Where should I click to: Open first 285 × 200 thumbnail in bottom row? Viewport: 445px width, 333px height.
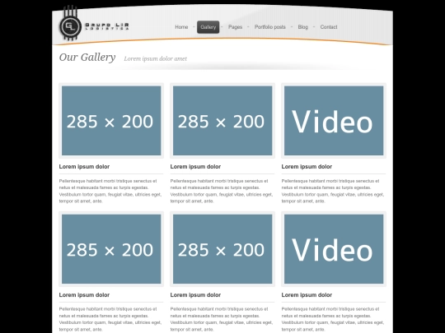point(111,249)
